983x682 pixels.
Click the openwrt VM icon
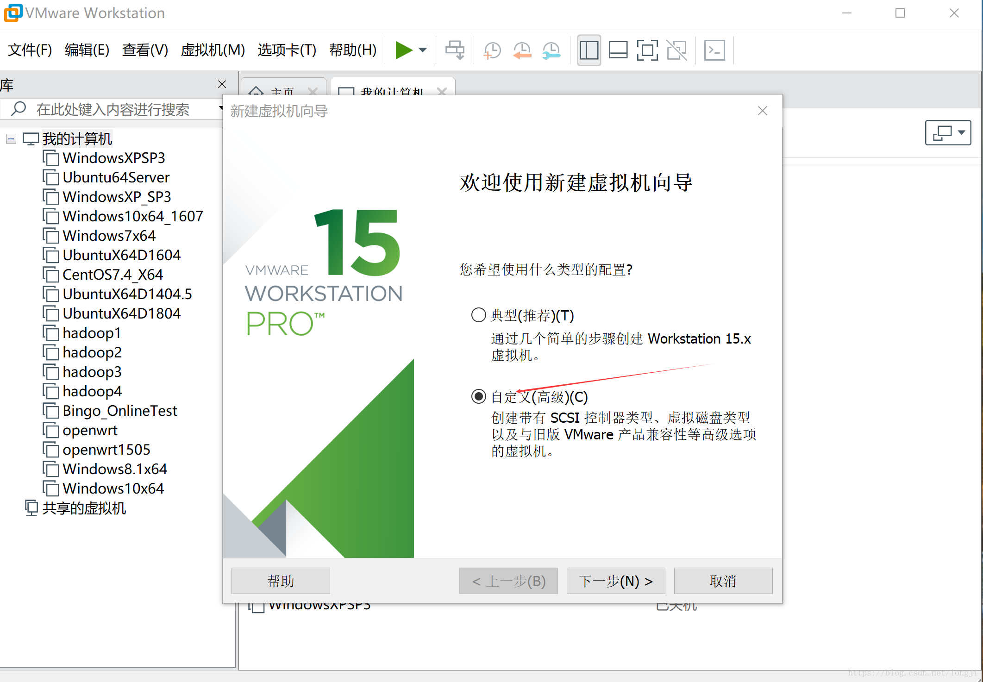point(51,430)
